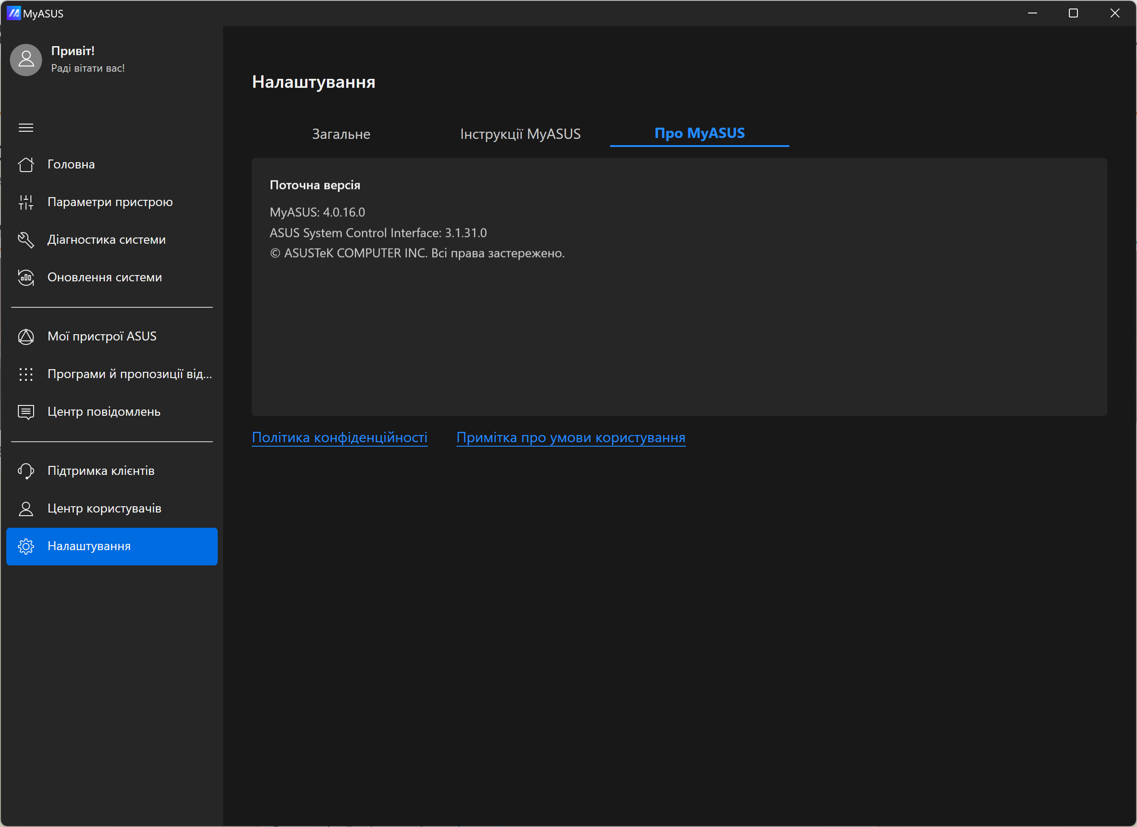Switch to the Інструкції MyASUS tab
1137x827 pixels.
[x=521, y=134]
